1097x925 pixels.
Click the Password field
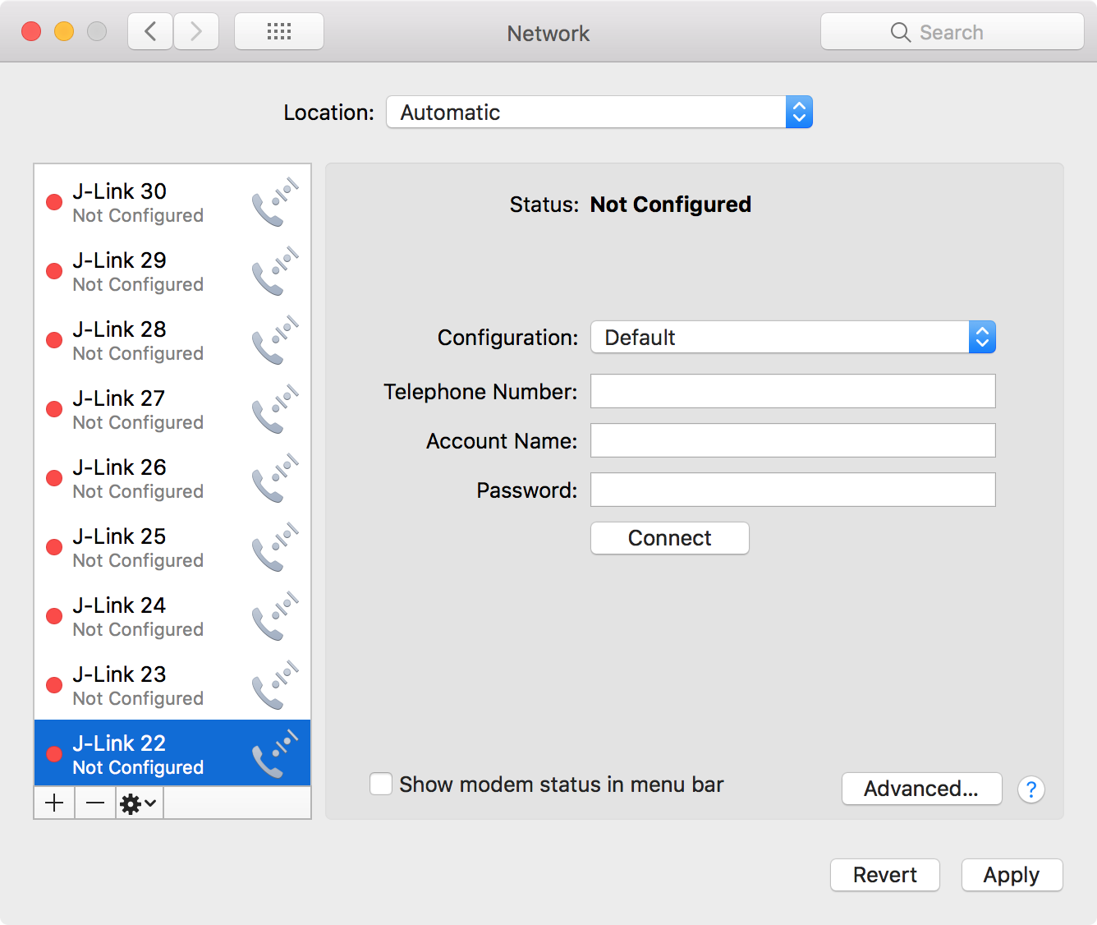click(x=793, y=490)
